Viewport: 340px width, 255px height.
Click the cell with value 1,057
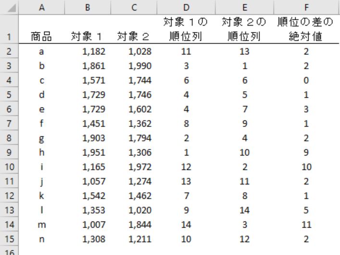[x=88, y=181]
